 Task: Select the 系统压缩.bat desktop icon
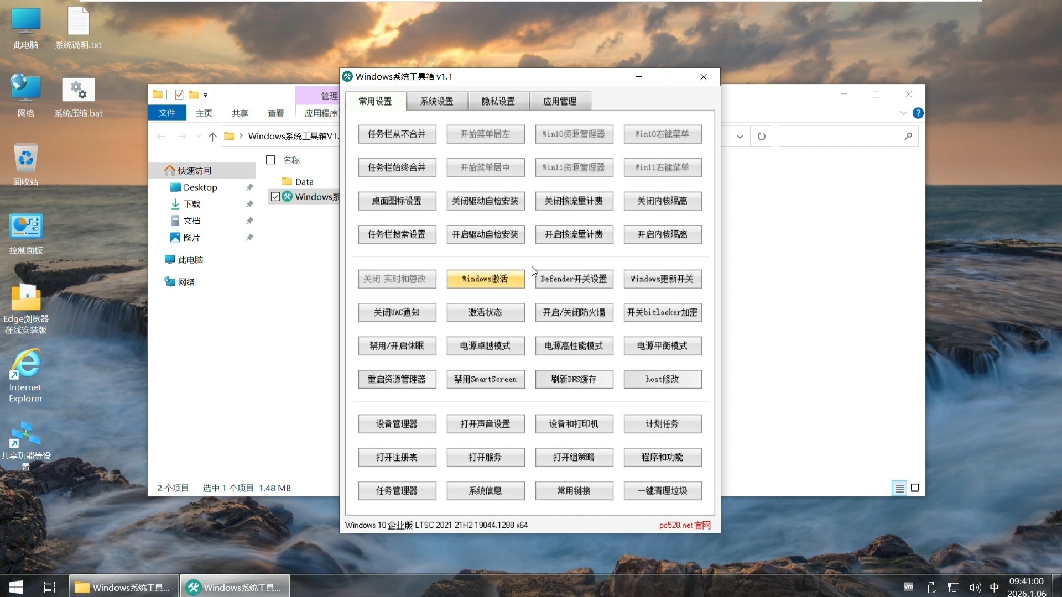[79, 96]
